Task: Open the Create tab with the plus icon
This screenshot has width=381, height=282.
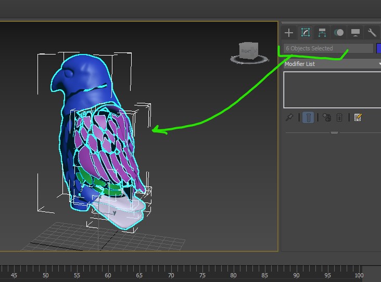Action: click(289, 33)
